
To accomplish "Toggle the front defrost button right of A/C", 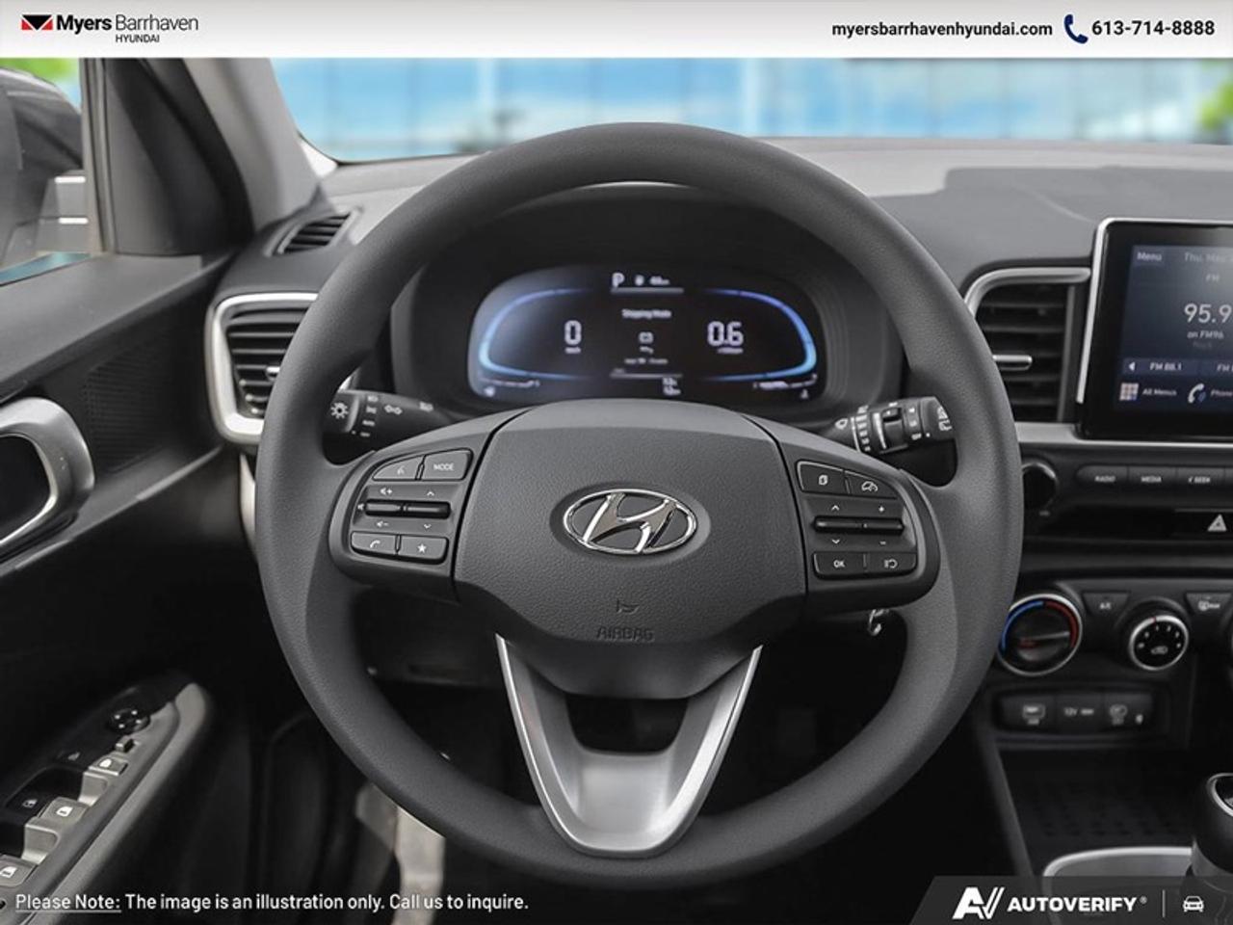I will (1208, 605).
